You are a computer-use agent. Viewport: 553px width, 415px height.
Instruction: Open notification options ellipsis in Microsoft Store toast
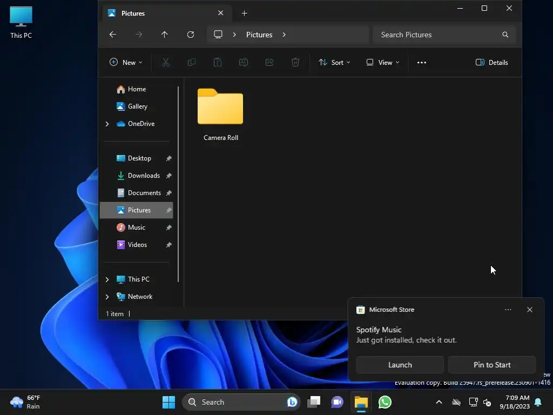point(508,310)
